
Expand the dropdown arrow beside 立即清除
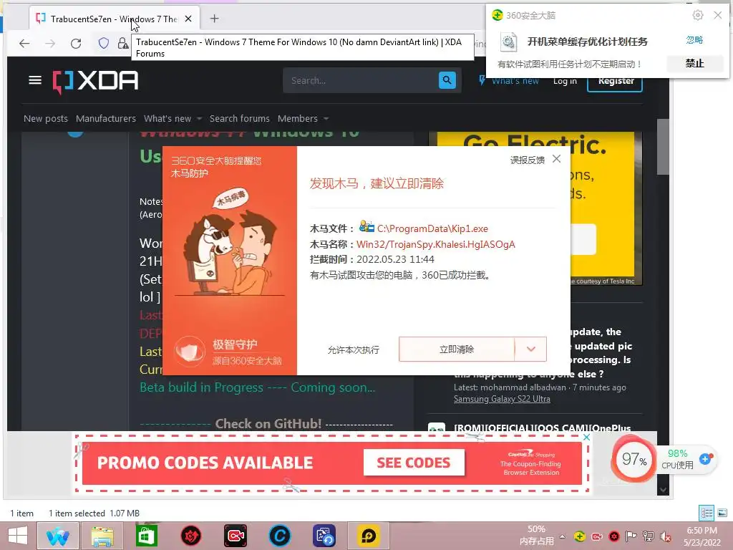pyautogui.click(x=530, y=349)
